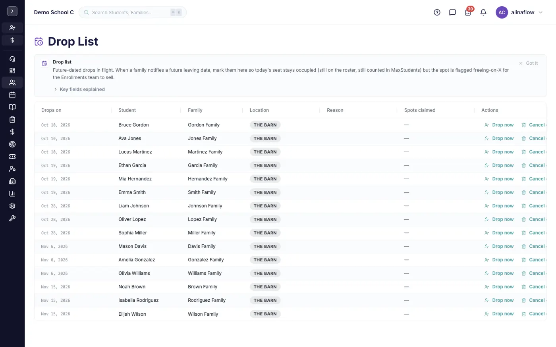Click Drop now for Bruce Gordon

[x=499, y=125]
